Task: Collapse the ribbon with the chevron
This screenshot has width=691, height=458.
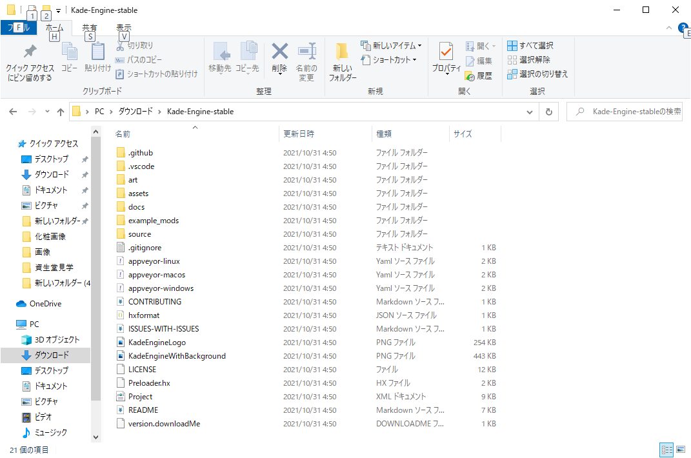Action: (x=668, y=28)
